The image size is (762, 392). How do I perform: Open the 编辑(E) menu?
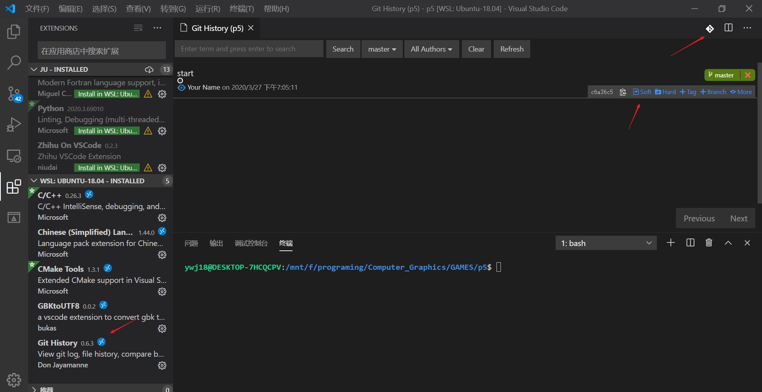tap(71, 9)
